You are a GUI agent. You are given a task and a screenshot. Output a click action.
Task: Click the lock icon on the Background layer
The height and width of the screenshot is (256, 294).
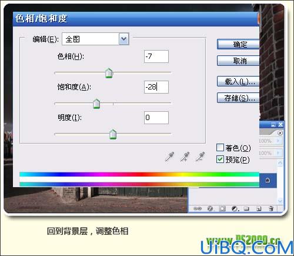click(268, 180)
